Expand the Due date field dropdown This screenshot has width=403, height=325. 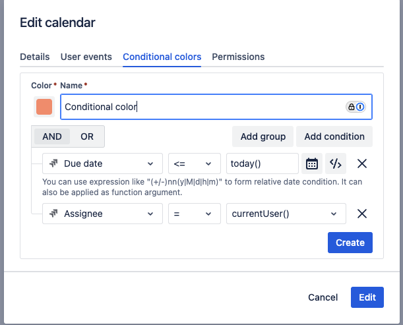102,163
